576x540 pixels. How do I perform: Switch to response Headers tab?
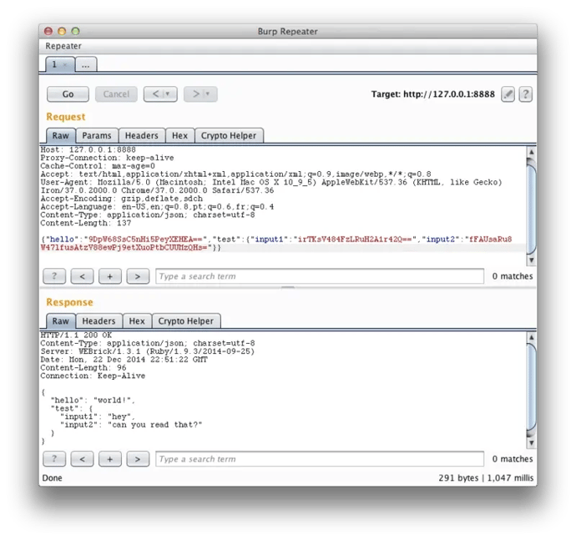[99, 321]
